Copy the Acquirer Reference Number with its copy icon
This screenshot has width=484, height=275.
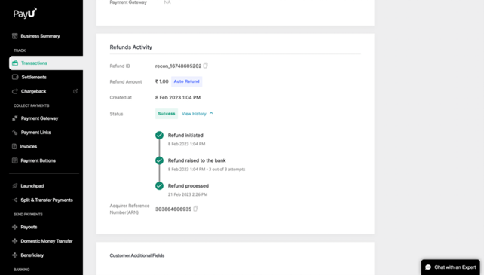(x=195, y=209)
